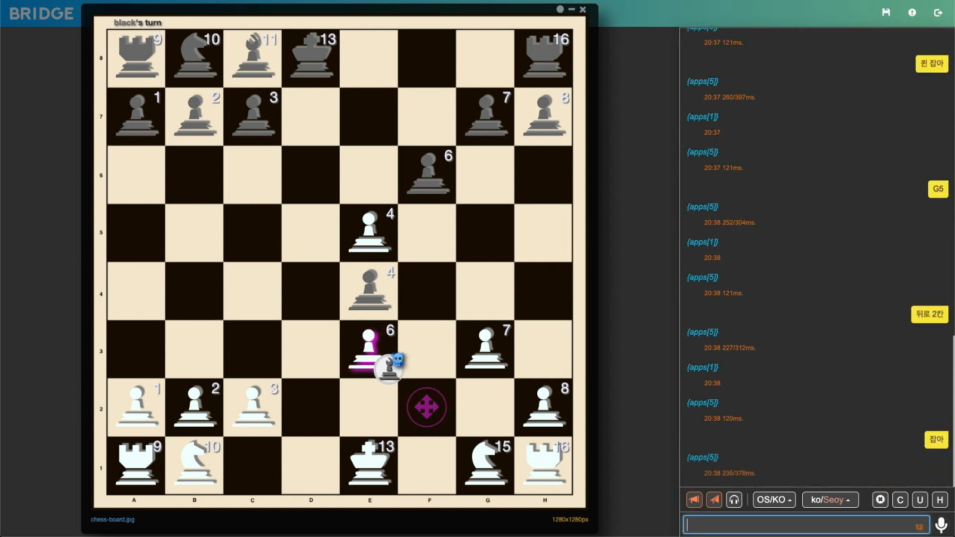Click the save icon in the top bar
Screen dimensions: 955x537
pyautogui.click(x=886, y=12)
